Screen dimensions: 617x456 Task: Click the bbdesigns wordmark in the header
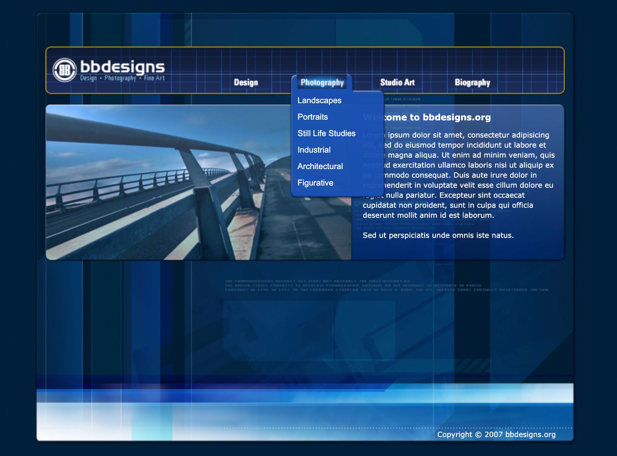coord(122,67)
